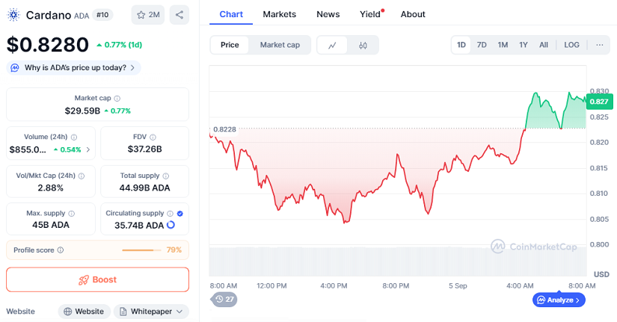617x322 pixels.
Task: Select the All time range
Action: tap(544, 45)
